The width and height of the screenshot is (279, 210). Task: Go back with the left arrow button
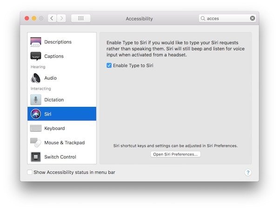click(x=52, y=18)
